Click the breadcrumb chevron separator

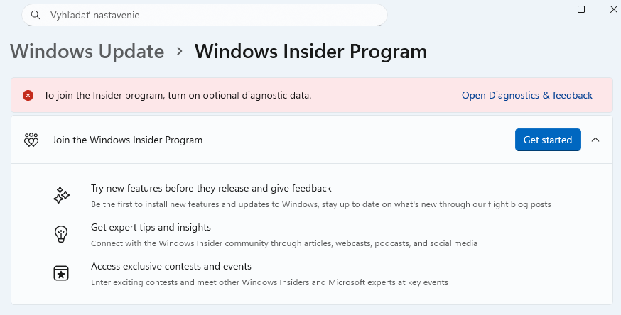(180, 51)
